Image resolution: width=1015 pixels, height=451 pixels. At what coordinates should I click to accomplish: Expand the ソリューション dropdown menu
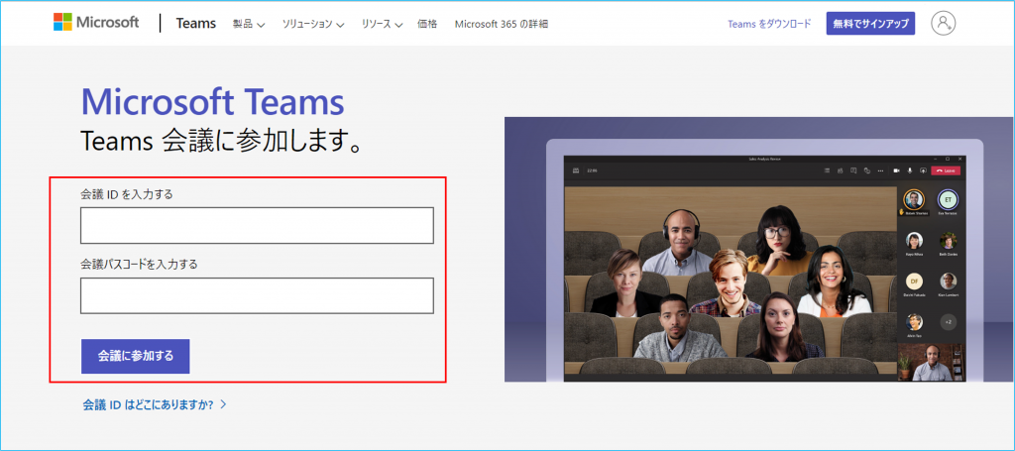(312, 24)
